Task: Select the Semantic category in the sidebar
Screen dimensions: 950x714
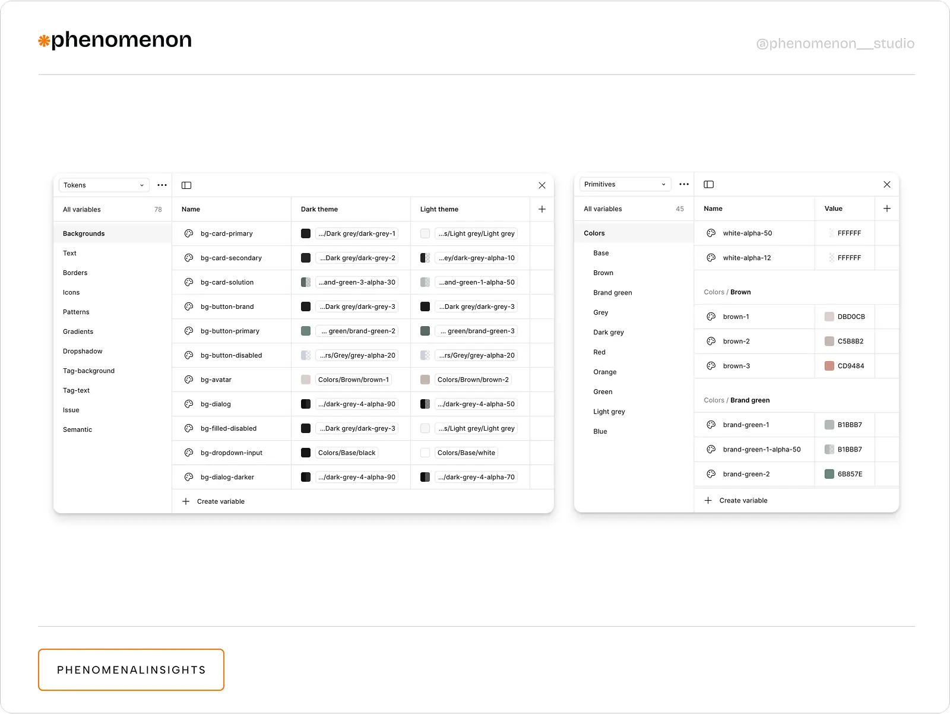Action: click(77, 429)
